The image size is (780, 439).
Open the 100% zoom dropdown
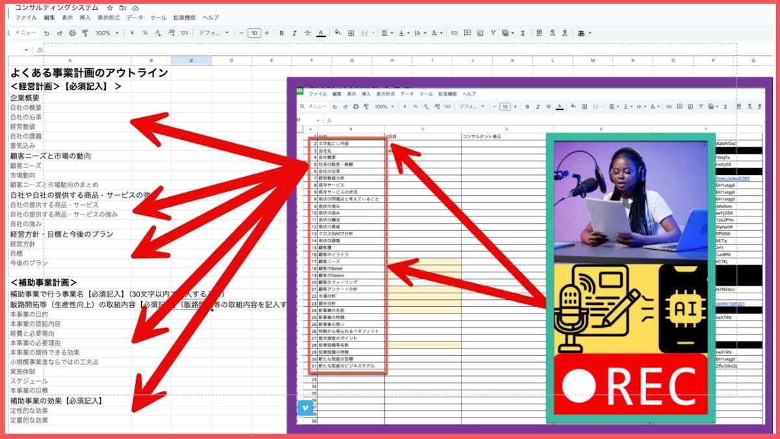pos(107,33)
